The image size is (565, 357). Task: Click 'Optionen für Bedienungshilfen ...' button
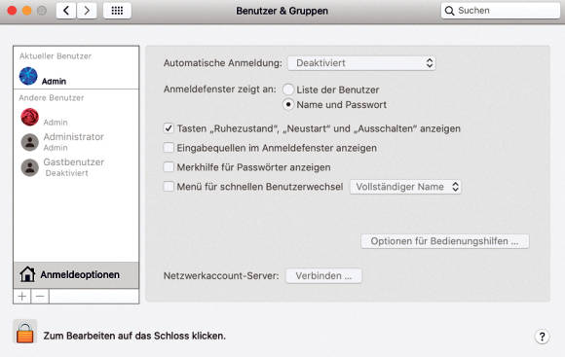pyautogui.click(x=444, y=241)
